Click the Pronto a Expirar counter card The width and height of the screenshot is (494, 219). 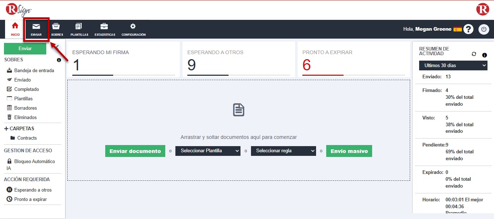coord(353,60)
